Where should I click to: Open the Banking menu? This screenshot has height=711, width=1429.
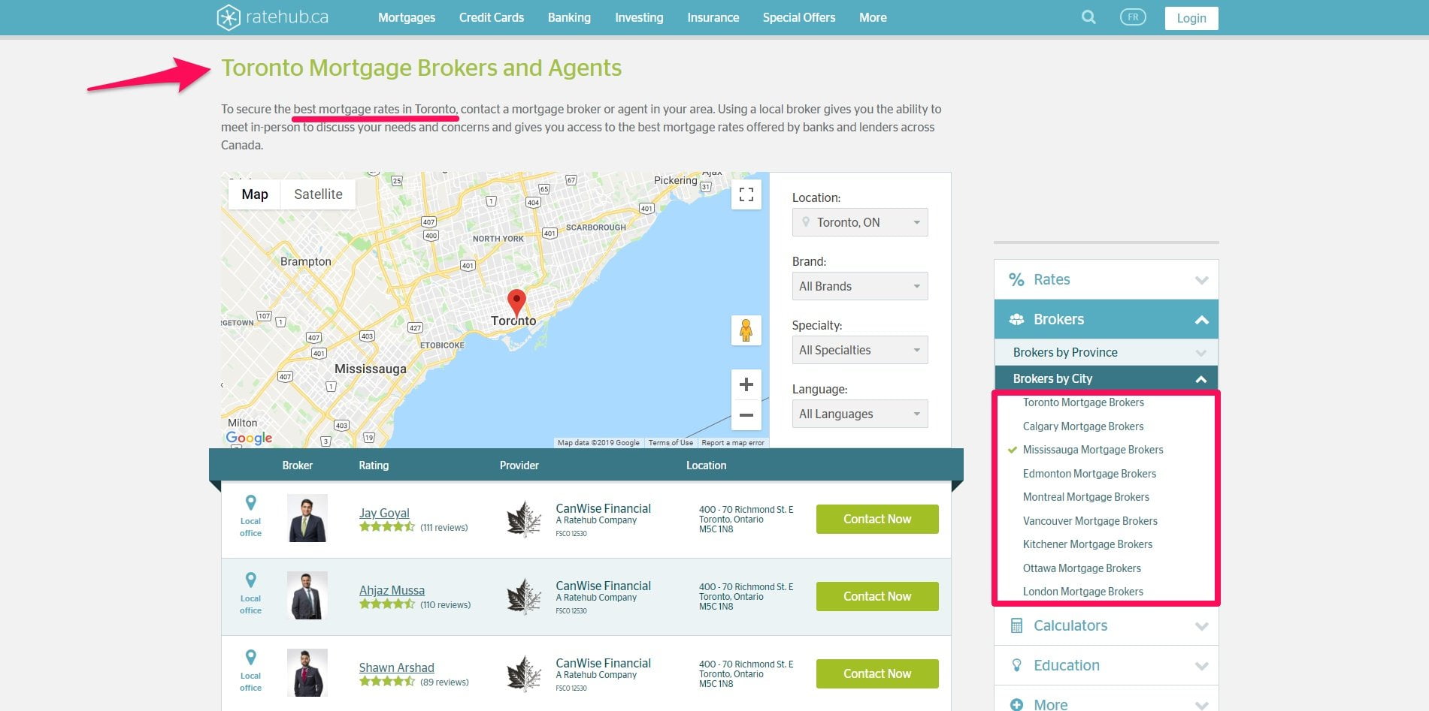pyautogui.click(x=569, y=17)
